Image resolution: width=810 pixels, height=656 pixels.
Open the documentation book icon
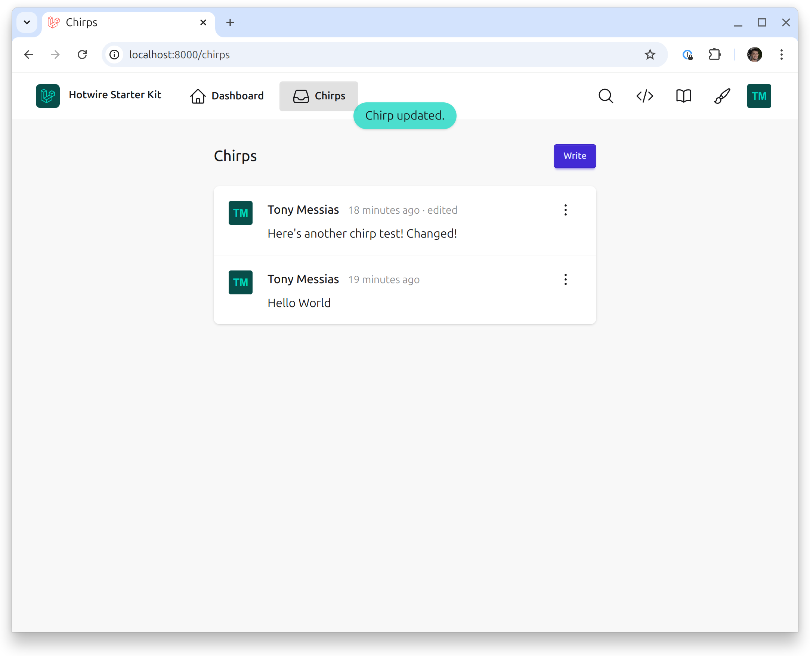[683, 96]
